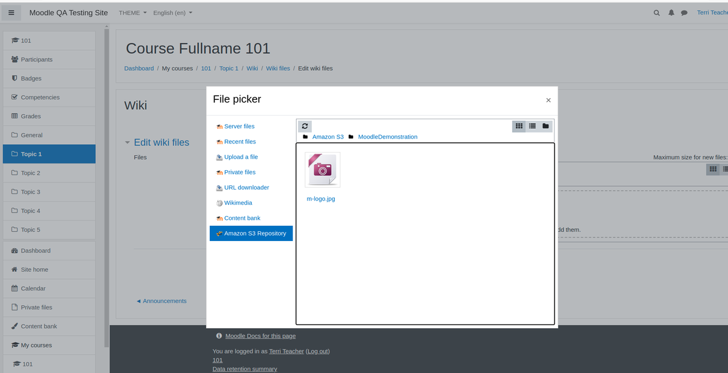Select Topic 3 in the sidebar
728x373 pixels.
click(x=49, y=192)
